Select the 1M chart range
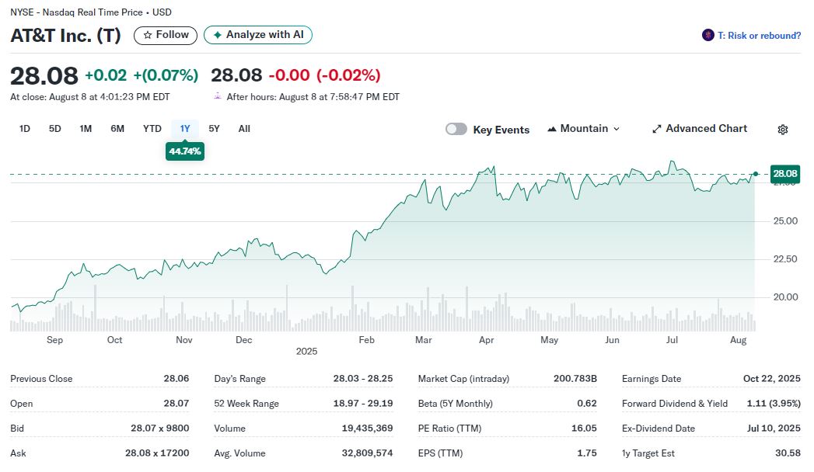Viewport: 814px width, 472px height. 86,129
